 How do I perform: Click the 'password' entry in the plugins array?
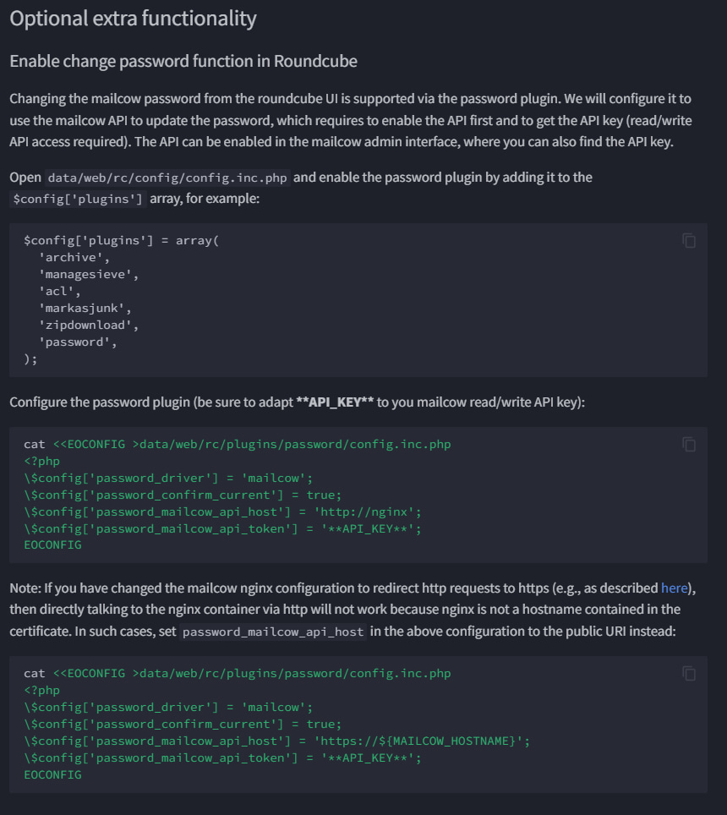[x=78, y=342]
